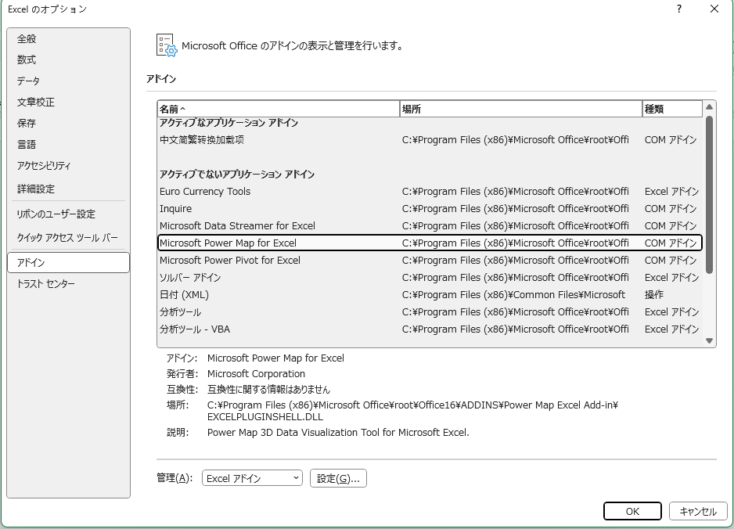
Task: Select the ソルバー アドイン entry
Action: click(x=190, y=278)
